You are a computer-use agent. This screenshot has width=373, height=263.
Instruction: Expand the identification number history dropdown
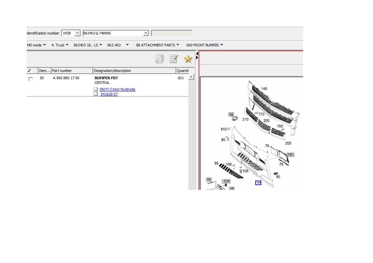pyautogui.click(x=145, y=33)
